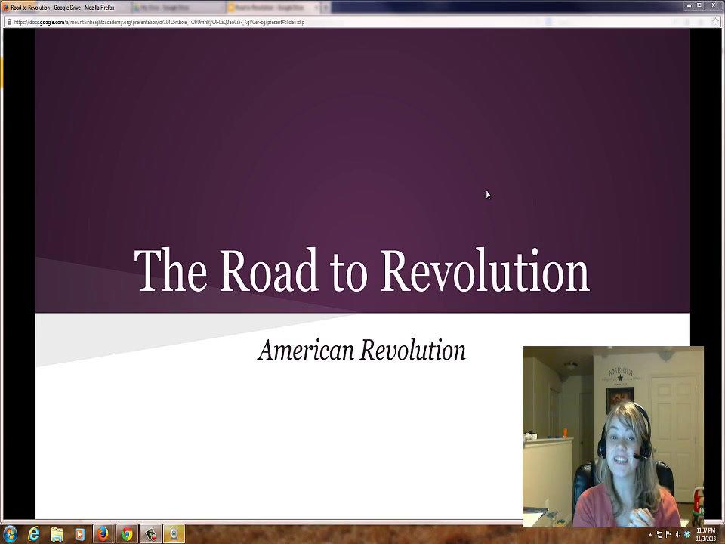Launch Internet Explorer from the taskbar
Viewport: 725px width, 544px height.
34,534
